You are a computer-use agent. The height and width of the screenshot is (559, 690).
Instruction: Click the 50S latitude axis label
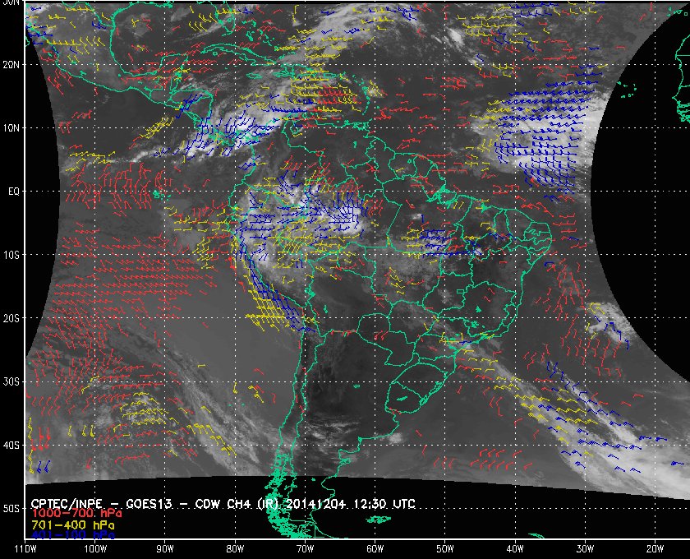point(11,508)
